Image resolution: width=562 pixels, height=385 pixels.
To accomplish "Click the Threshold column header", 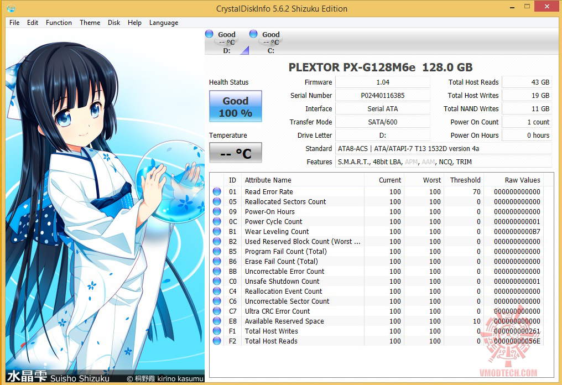I will 464,180.
